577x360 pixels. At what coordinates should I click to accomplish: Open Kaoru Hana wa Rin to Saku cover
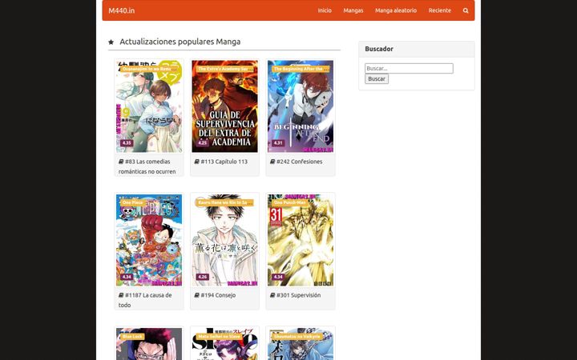click(x=225, y=240)
